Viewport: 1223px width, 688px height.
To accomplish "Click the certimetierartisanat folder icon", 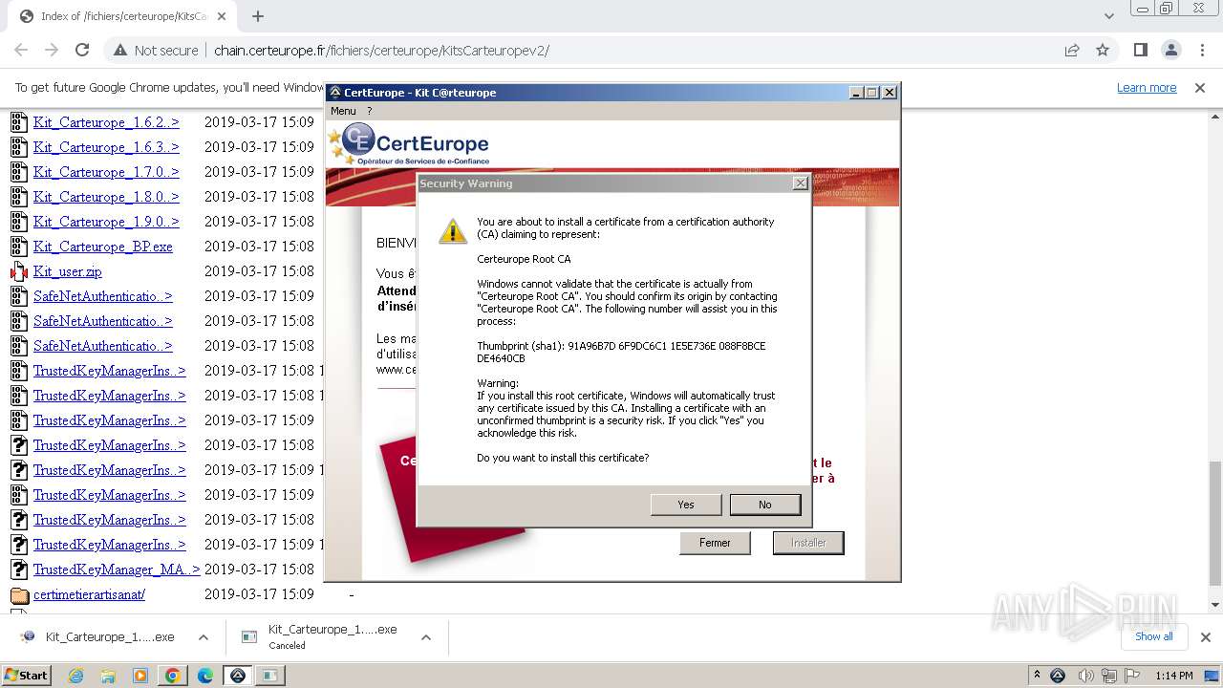I will (19, 594).
